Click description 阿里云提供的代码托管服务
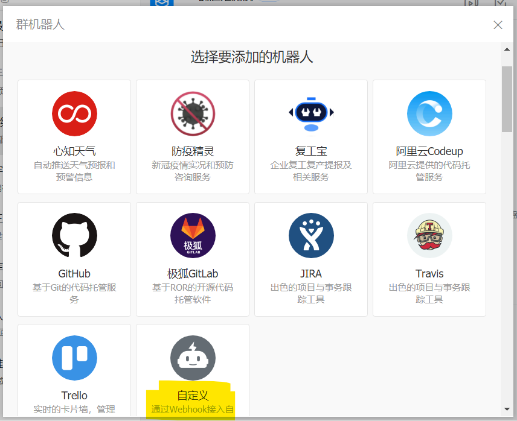 point(429,171)
